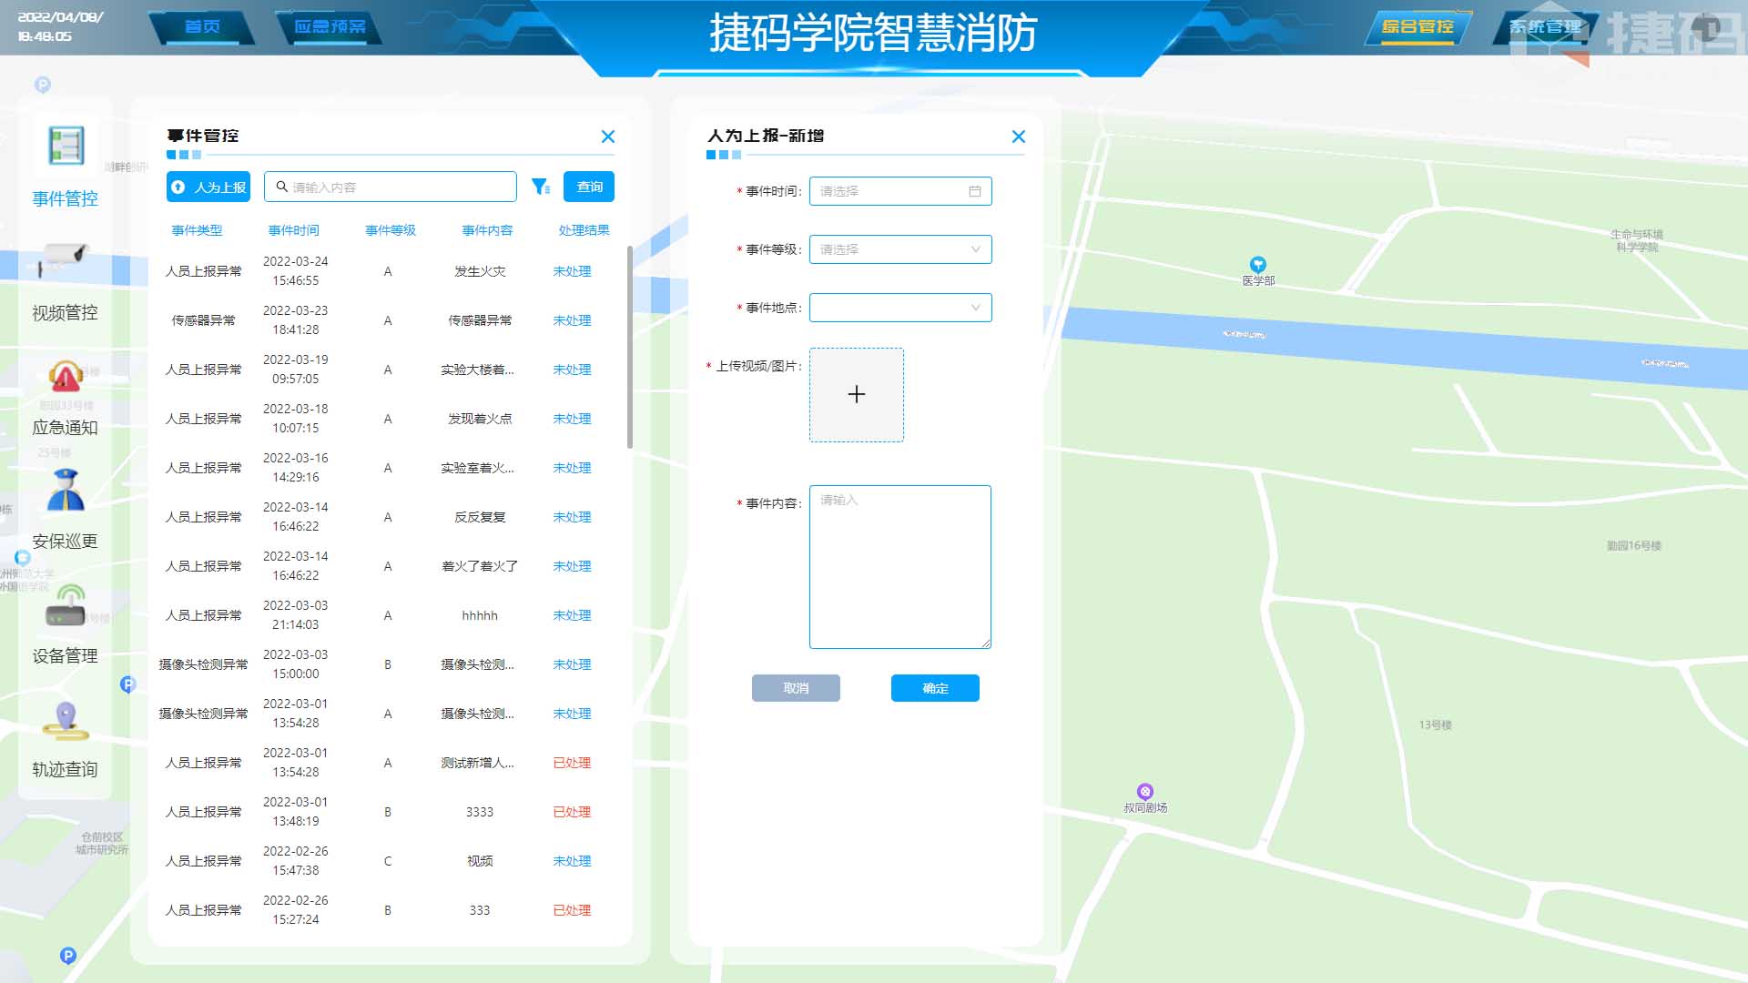Click the calendar icon in 事件时间 field
The image size is (1748, 983).
973,191
